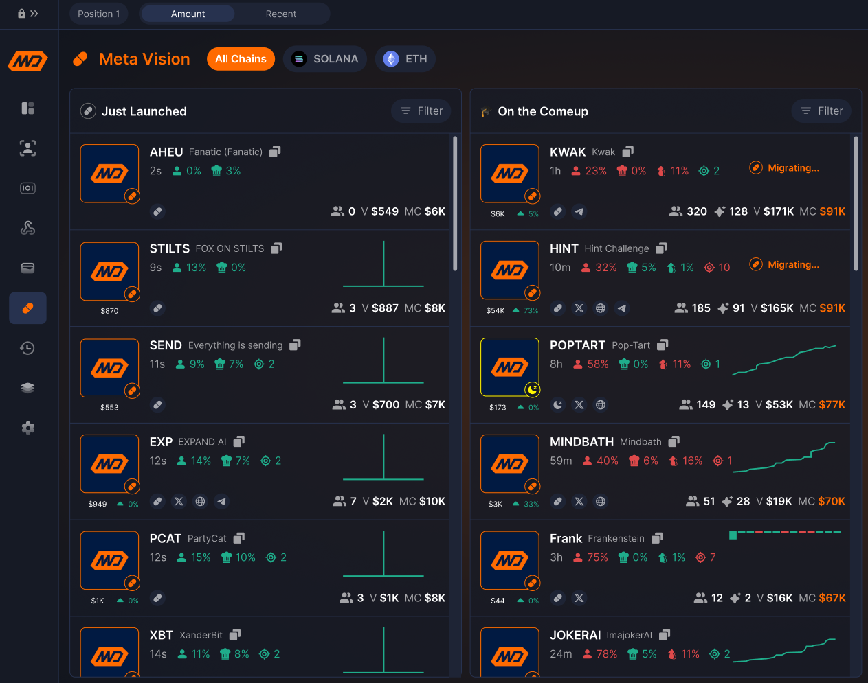Click On the Comeup panel scrollbar
Screen dimensions: 868x683
(x=856, y=203)
